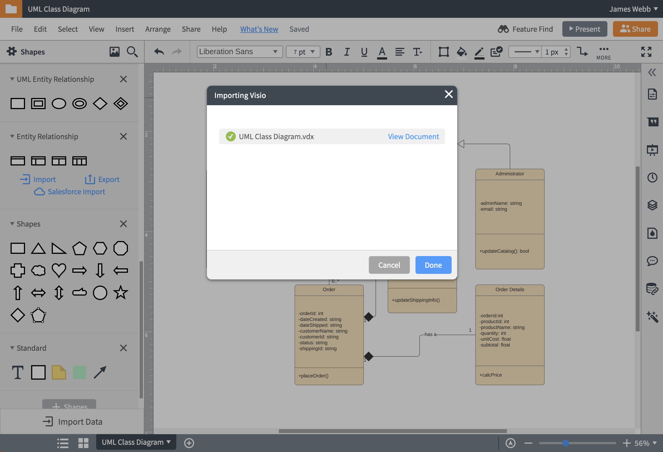Open the Liberation Sans font dropdown
The image size is (663, 452).
tap(239, 52)
